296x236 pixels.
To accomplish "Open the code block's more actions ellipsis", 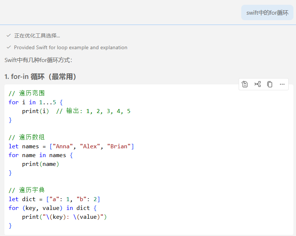I will coord(282,84).
